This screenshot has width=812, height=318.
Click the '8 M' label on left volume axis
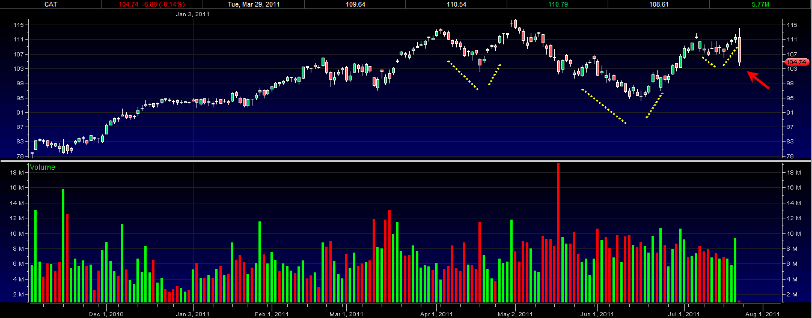17,249
